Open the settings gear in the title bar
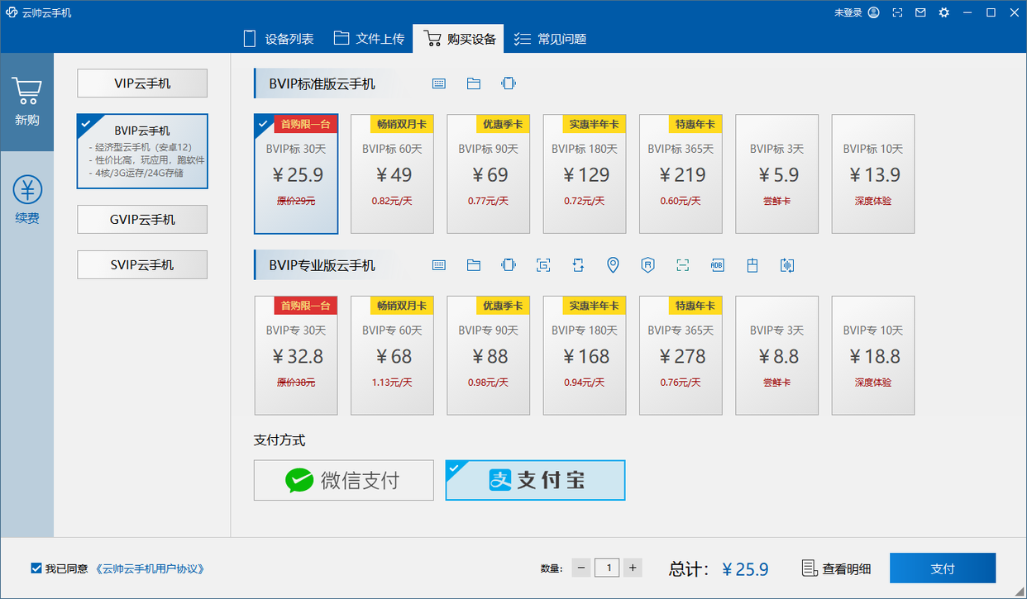1027x599 pixels. [x=943, y=12]
